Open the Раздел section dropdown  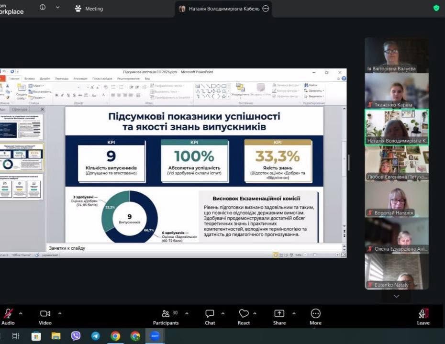pyautogui.click(x=37, y=98)
